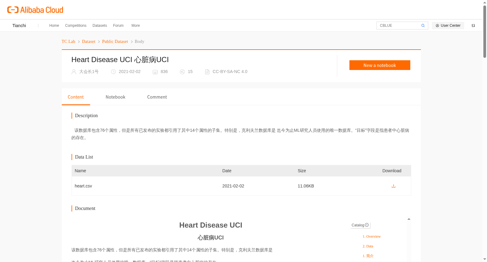
Task: Open the Datasets menu item
Action: [x=100, y=26]
